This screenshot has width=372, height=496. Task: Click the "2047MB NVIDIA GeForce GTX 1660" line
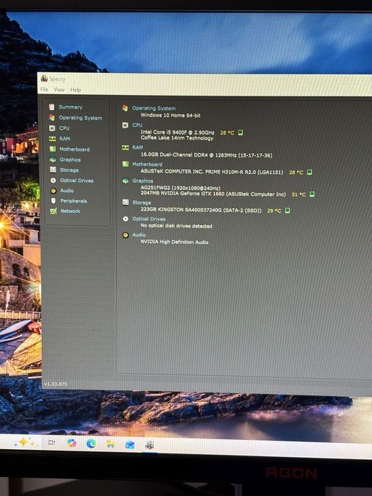(213, 194)
